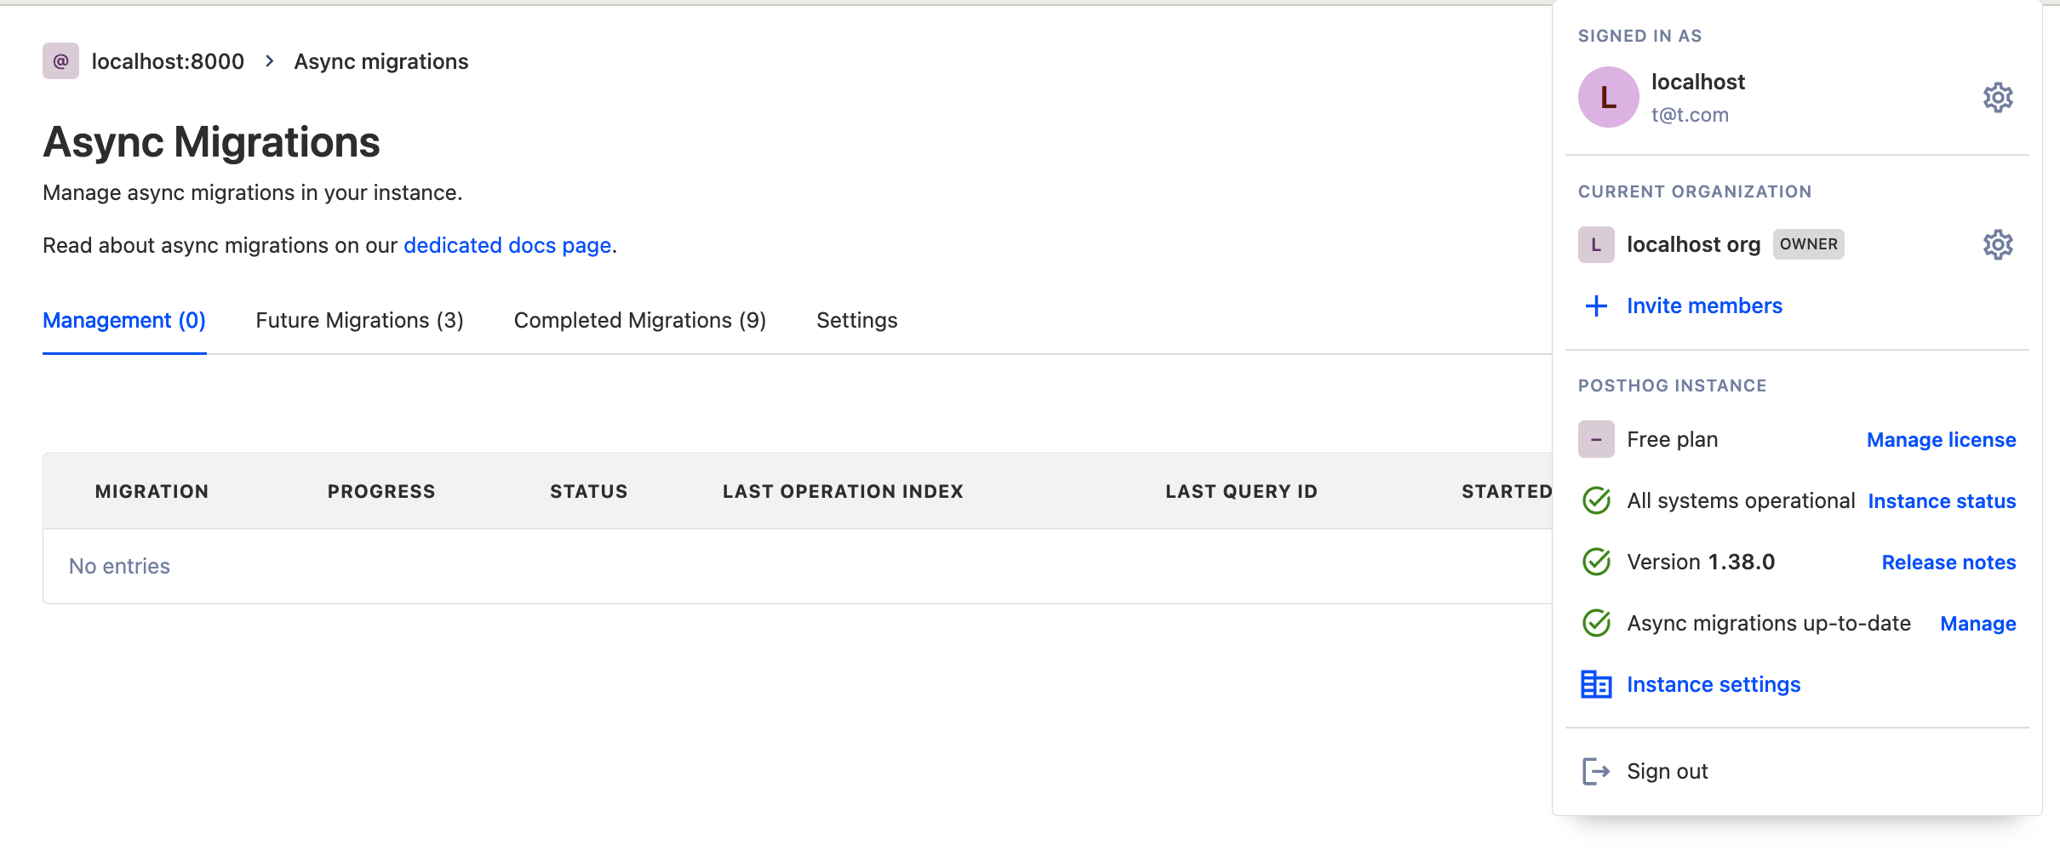This screenshot has height=868, width=2060.
Task: Click the plus icon beside Invite members
Action: tap(1594, 306)
